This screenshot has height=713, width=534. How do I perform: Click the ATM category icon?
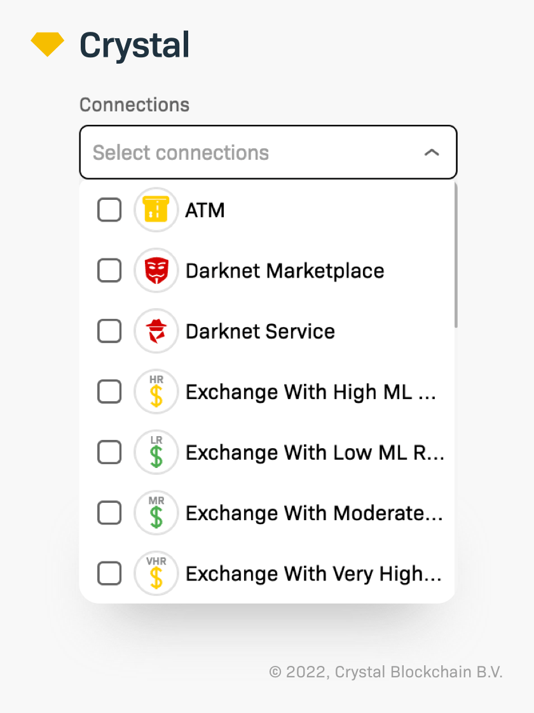point(156,210)
